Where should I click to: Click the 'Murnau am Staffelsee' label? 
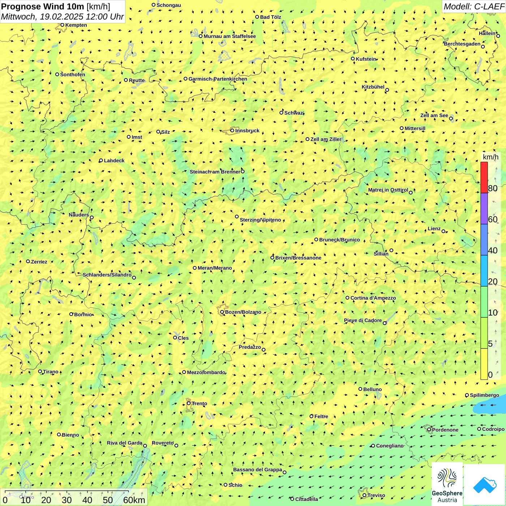(230, 36)
